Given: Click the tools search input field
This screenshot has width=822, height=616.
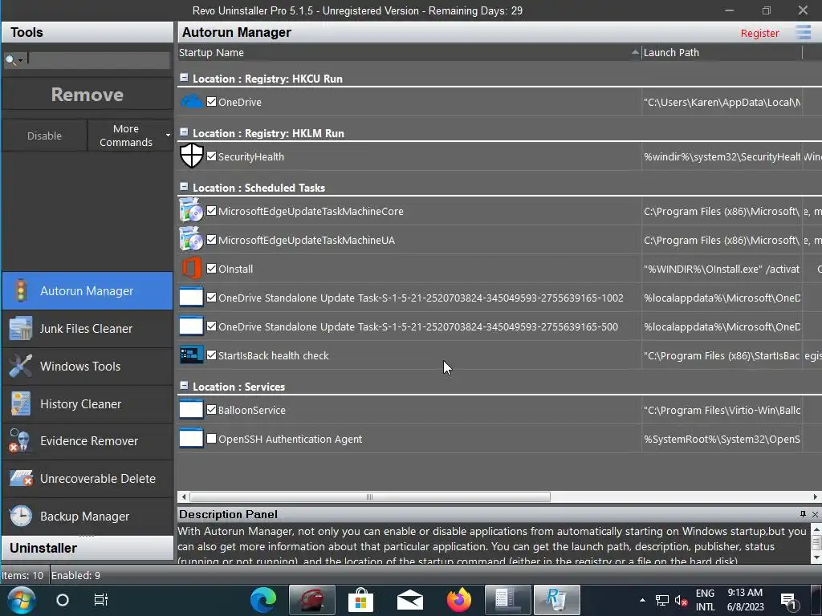Looking at the screenshot, I should (x=99, y=59).
